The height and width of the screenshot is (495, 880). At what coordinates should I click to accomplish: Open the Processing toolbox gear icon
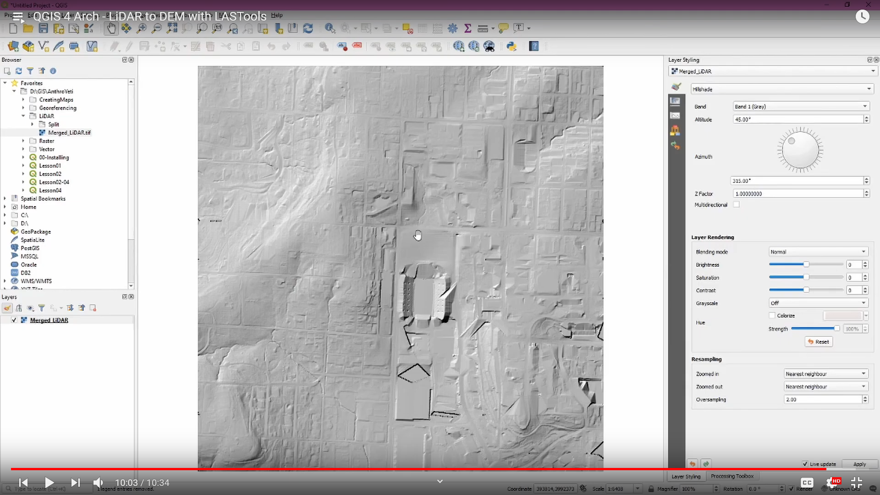(x=453, y=28)
